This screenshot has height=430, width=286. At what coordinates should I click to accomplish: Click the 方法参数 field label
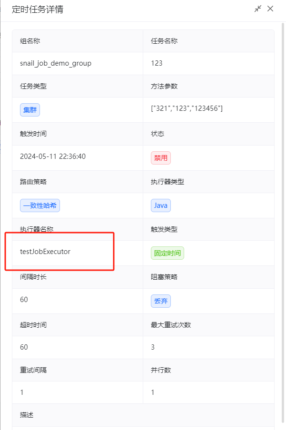pos(164,86)
